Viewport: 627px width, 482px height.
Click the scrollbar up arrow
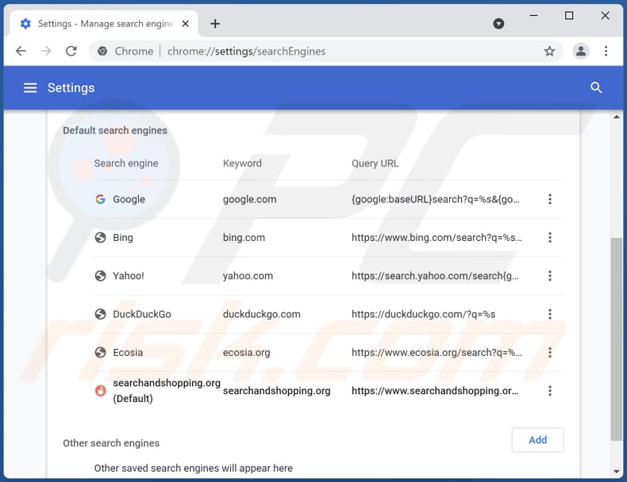(616, 117)
